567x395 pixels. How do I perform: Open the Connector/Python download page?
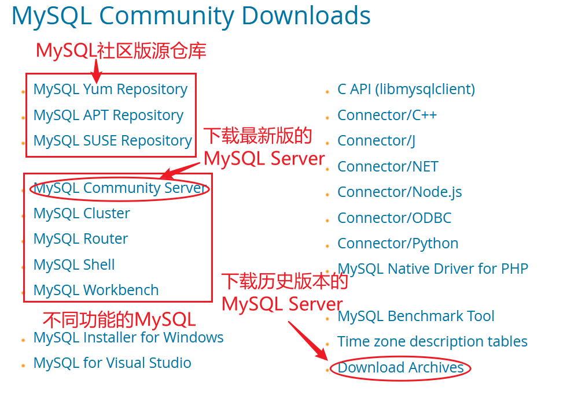(397, 243)
